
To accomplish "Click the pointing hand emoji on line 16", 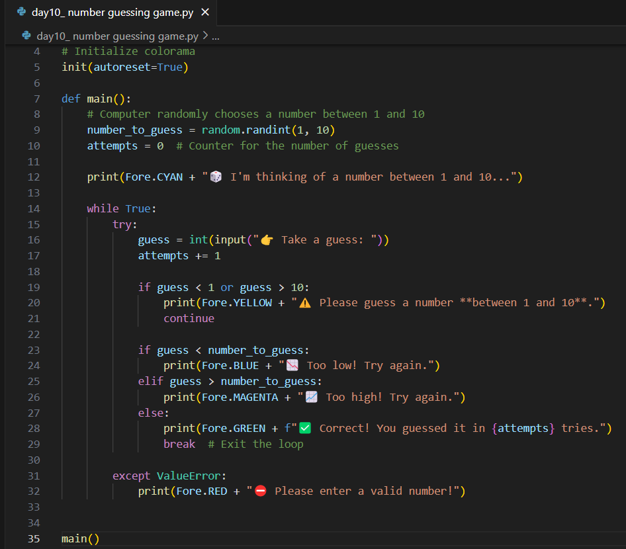I will (267, 240).
